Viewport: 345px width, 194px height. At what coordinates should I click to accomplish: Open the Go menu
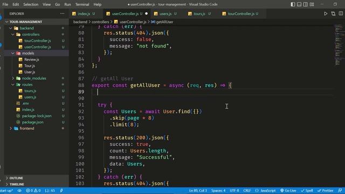click(x=58, y=4)
